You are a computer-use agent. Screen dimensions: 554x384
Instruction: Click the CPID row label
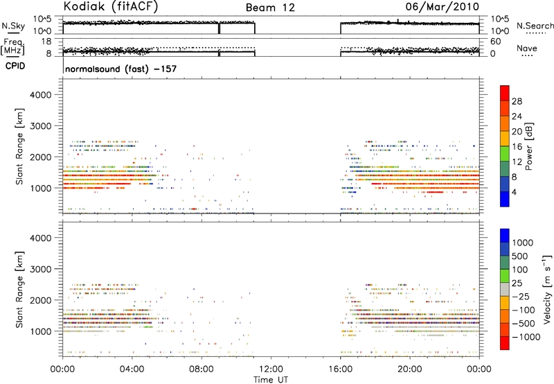pyautogui.click(x=15, y=66)
